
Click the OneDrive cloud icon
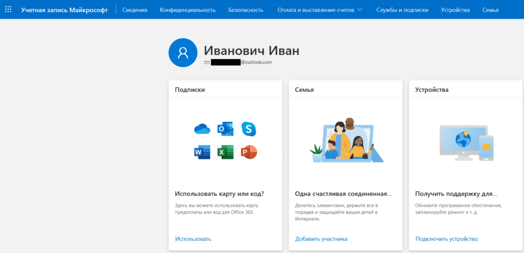tap(202, 130)
